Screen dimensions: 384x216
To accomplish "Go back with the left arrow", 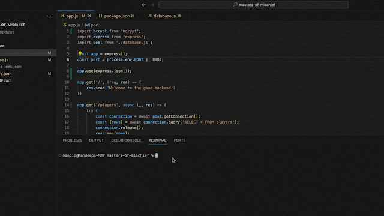I will click(144, 5).
